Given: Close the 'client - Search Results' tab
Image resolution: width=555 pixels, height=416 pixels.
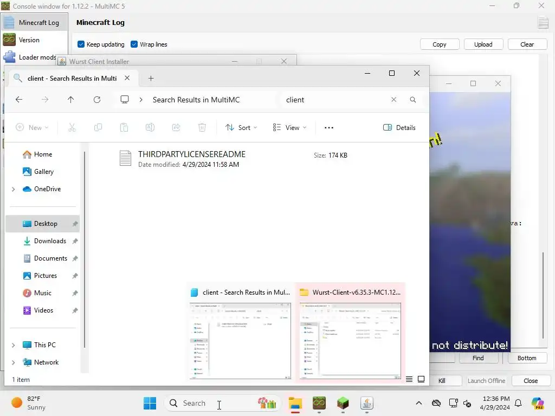Looking at the screenshot, I should pyautogui.click(x=127, y=78).
